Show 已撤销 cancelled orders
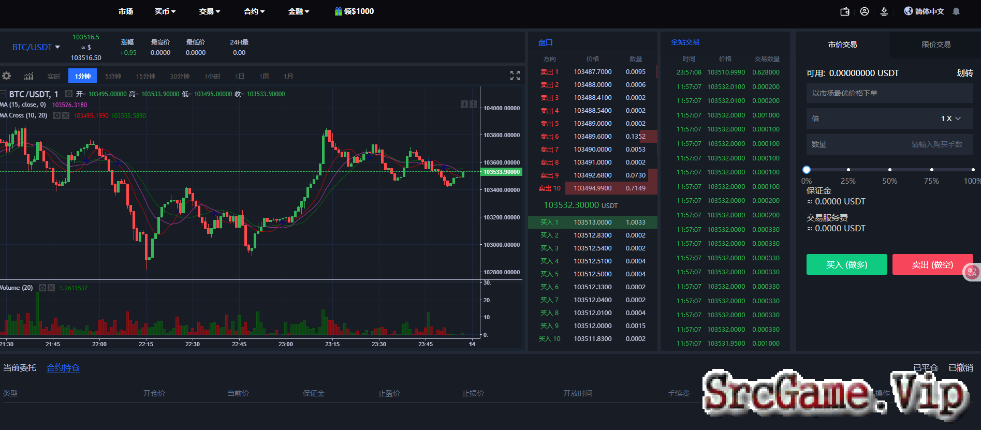The height and width of the screenshot is (430, 981). 961,367
